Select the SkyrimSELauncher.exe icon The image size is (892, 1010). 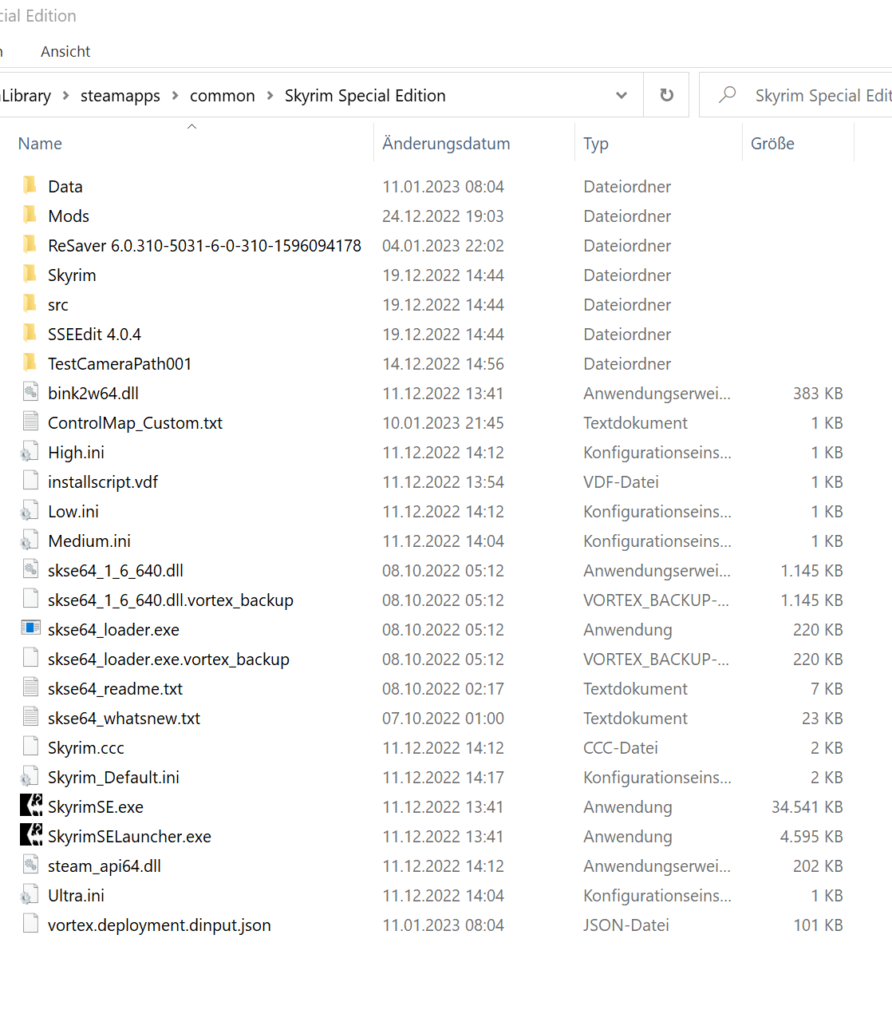pos(31,836)
